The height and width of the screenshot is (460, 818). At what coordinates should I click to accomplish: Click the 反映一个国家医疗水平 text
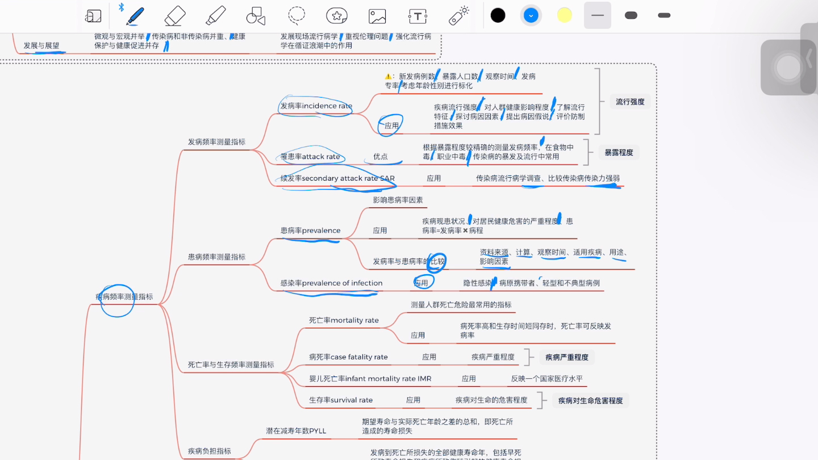click(546, 379)
